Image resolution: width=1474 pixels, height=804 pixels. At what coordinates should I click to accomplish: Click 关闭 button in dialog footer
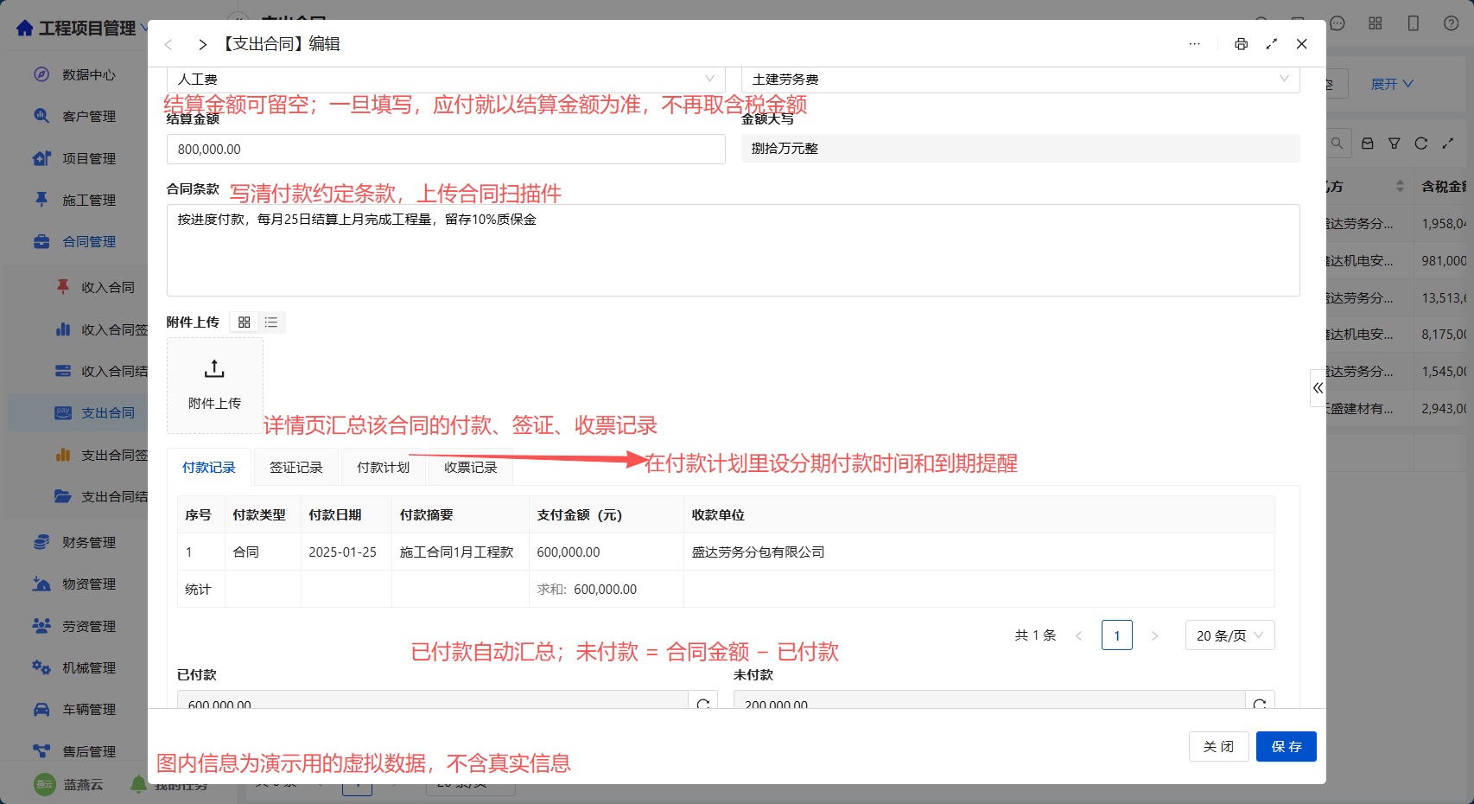(x=1218, y=746)
